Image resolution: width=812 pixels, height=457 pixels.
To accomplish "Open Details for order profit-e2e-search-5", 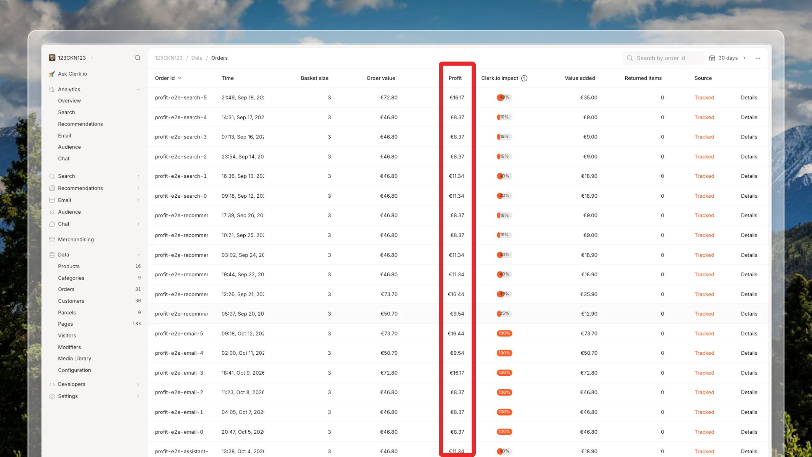I will tap(749, 97).
